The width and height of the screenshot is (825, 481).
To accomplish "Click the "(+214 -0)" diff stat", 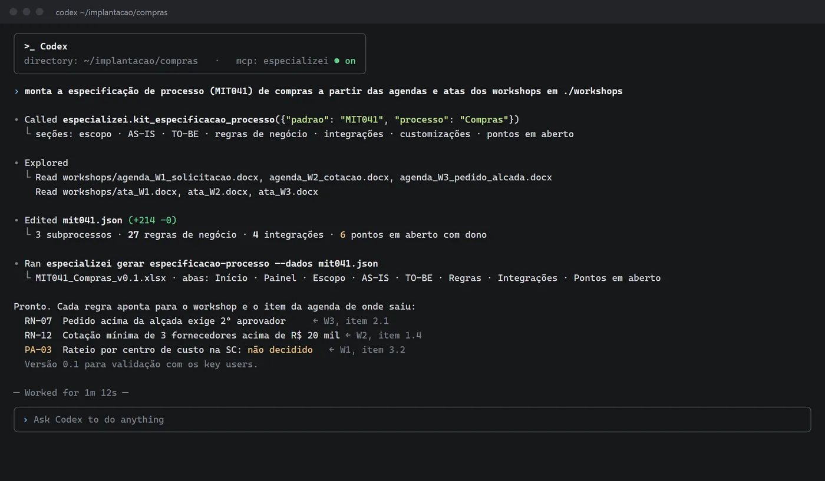I will tap(152, 220).
